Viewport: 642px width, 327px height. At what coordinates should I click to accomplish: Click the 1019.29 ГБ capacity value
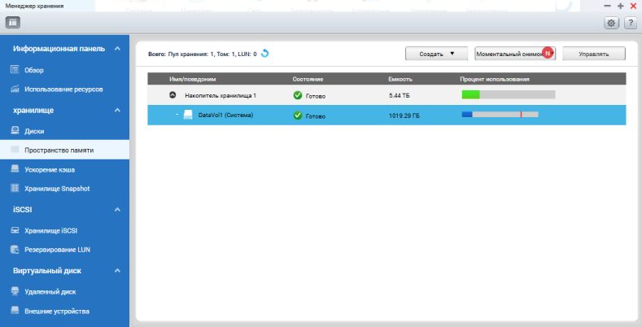[x=404, y=116]
